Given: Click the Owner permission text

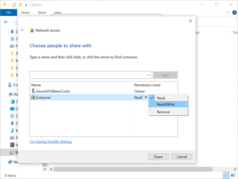Looking at the screenshot, I should tap(140, 91).
